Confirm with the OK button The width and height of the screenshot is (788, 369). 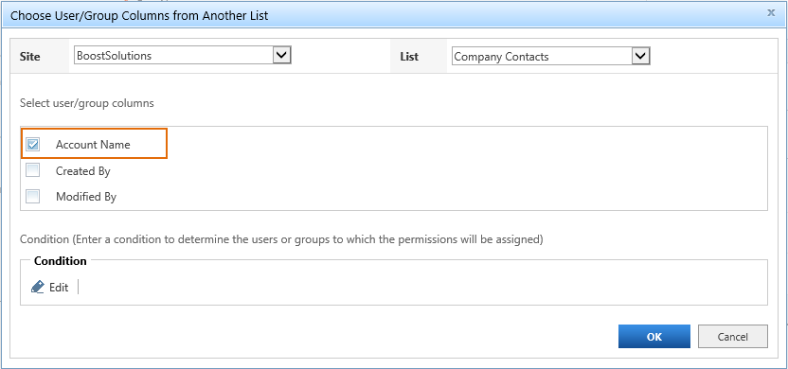[654, 337]
